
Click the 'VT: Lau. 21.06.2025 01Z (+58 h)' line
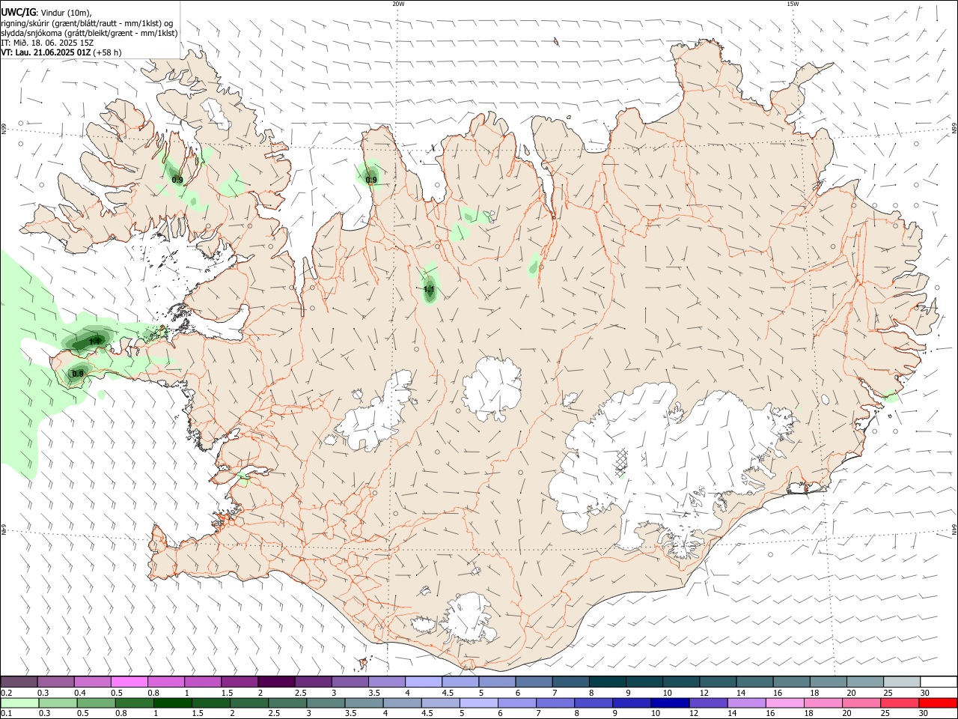coord(61,52)
